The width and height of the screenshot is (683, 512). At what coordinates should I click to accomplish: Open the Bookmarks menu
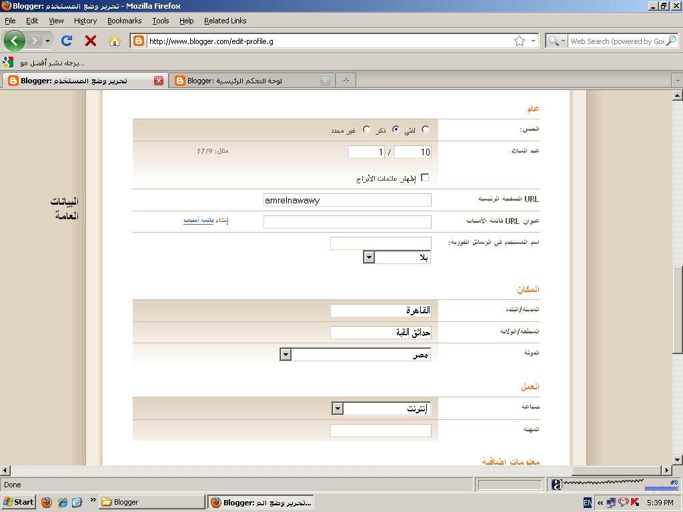pos(125,21)
